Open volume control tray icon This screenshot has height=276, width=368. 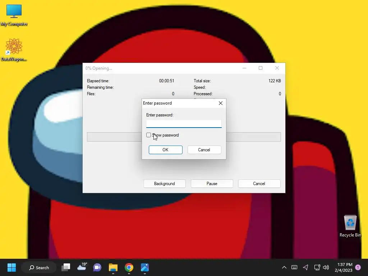(x=326, y=267)
